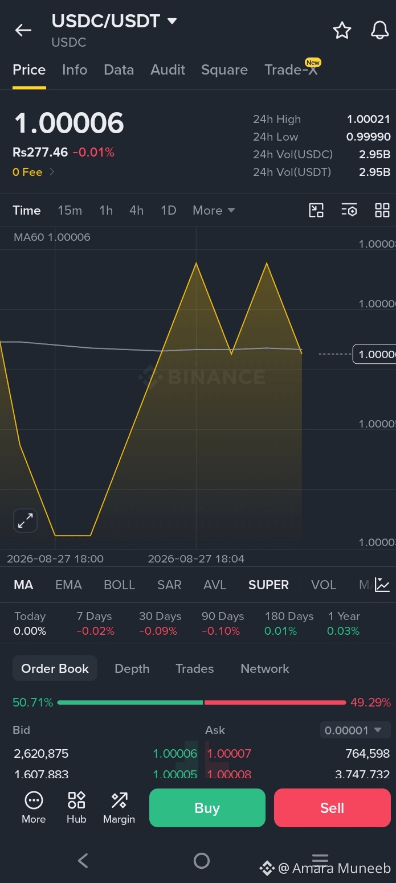Show the Network view
The width and height of the screenshot is (396, 883).
tap(265, 668)
